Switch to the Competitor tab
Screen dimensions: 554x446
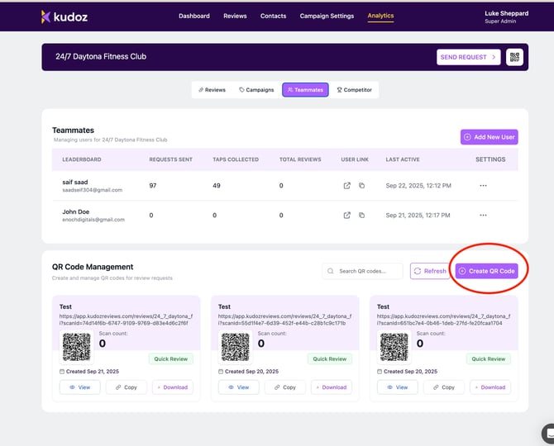[x=354, y=90]
